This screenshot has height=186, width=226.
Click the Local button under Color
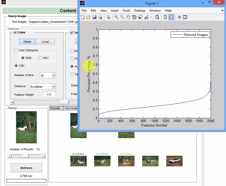(x=45, y=41)
